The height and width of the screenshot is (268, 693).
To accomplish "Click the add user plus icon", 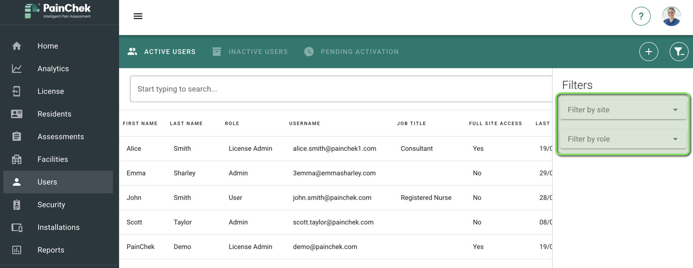I will point(648,52).
